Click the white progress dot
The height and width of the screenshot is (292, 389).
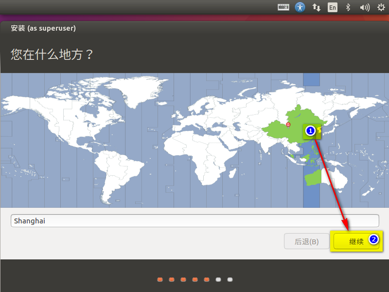[218, 280]
